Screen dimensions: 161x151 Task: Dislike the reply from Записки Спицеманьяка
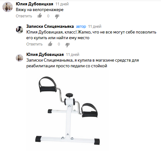(x=67, y=45)
